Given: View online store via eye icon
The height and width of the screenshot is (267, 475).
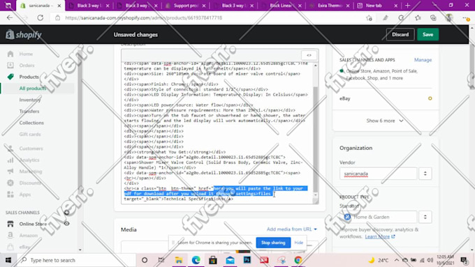Looking at the screenshot, I should pyautogui.click(x=66, y=224).
